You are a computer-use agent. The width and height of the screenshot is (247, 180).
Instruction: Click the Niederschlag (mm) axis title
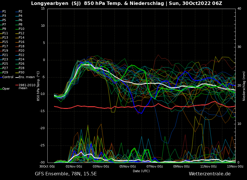(244, 86)
